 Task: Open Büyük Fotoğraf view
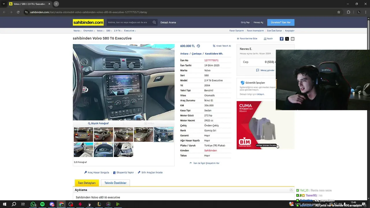(98, 123)
